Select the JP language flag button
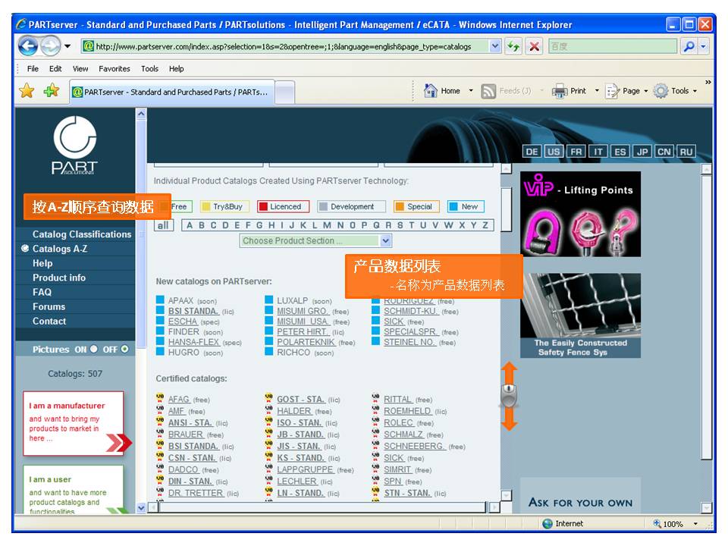This screenshot has height=546, width=728. click(642, 152)
